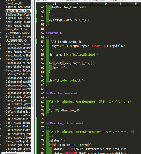Select OnMenu_AboutAlarm outline entry
This screenshot has height=154, width=141.
[18, 96]
